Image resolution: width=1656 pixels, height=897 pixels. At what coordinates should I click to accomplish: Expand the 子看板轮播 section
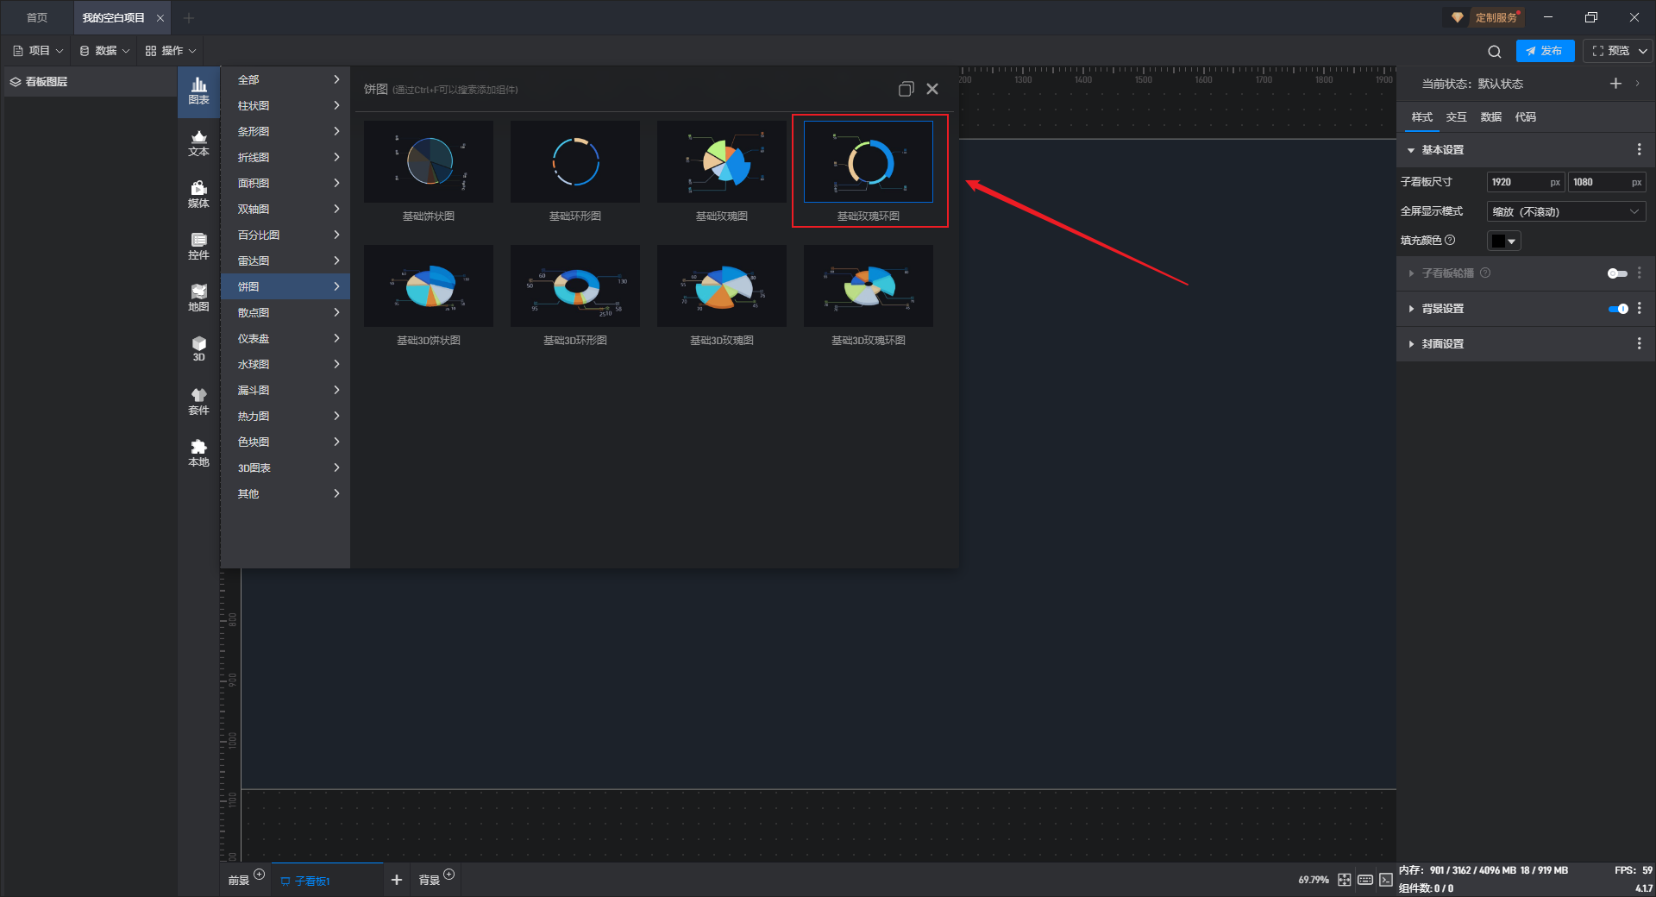[x=1411, y=273]
